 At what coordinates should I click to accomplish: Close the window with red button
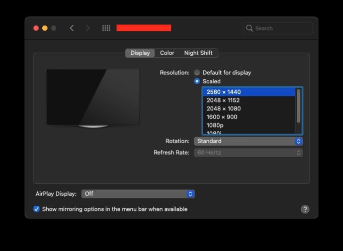click(x=36, y=28)
